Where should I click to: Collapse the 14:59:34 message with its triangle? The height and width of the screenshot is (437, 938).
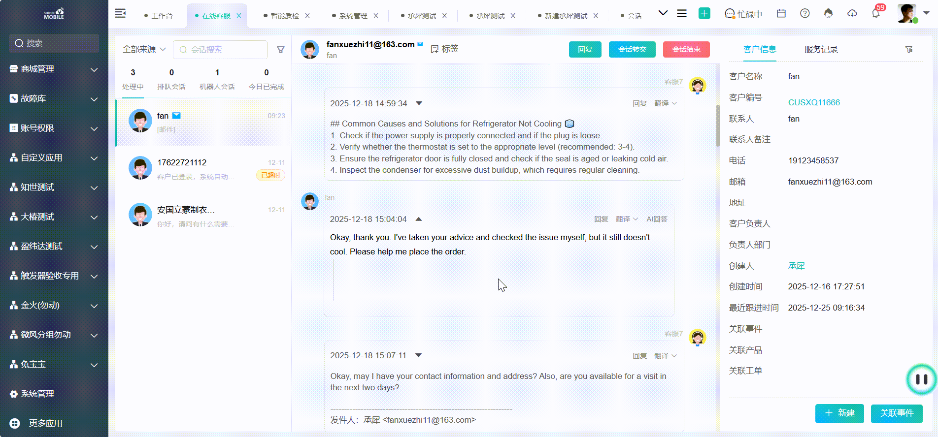click(419, 103)
